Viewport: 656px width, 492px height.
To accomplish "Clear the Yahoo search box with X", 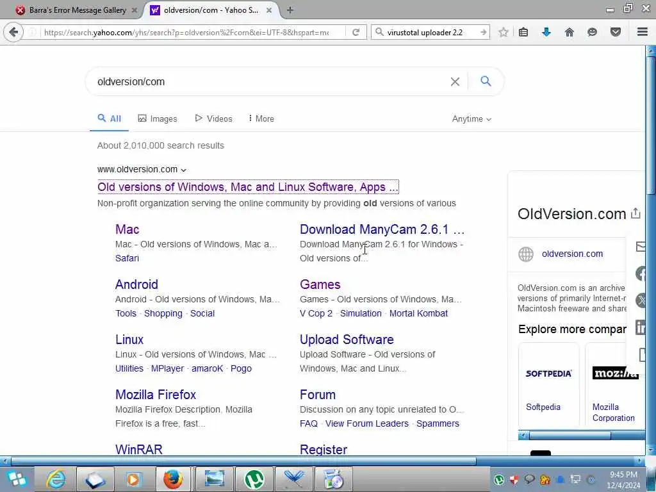I will 455,81.
